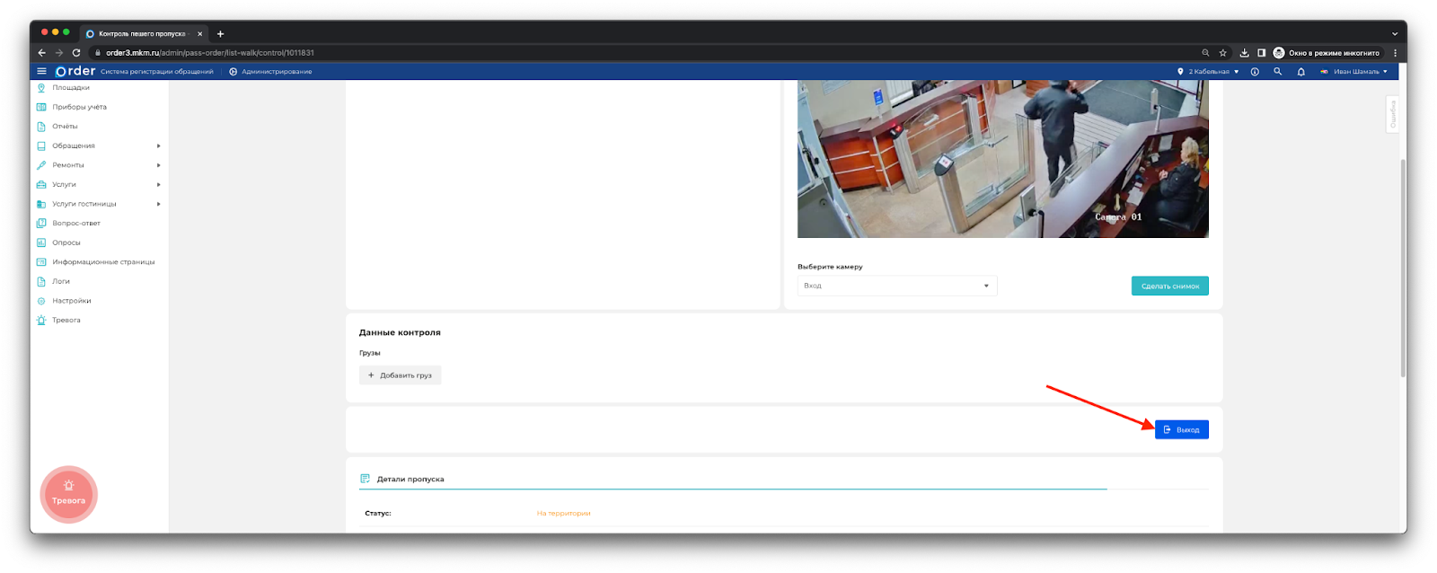This screenshot has width=1437, height=573.
Task: Click the notifications bell icon
Action: (1300, 72)
